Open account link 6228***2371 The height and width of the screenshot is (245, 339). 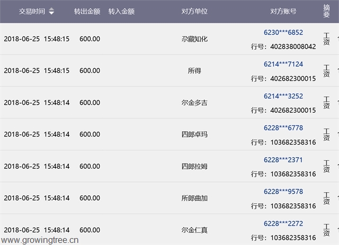[x=283, y=159]
